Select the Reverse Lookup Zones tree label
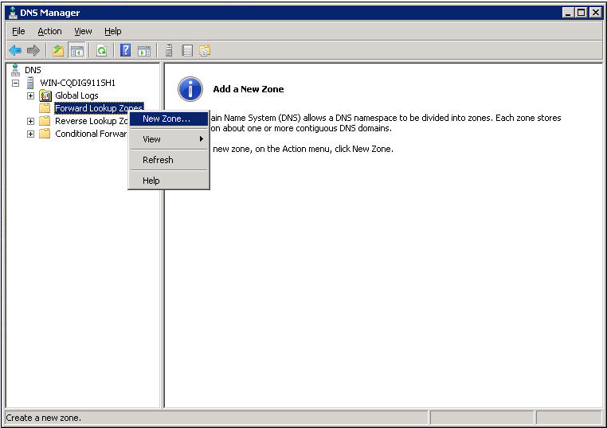607x428 pixels. [92, 121]
